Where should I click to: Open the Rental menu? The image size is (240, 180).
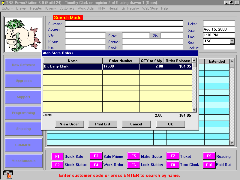click(113, 8)
